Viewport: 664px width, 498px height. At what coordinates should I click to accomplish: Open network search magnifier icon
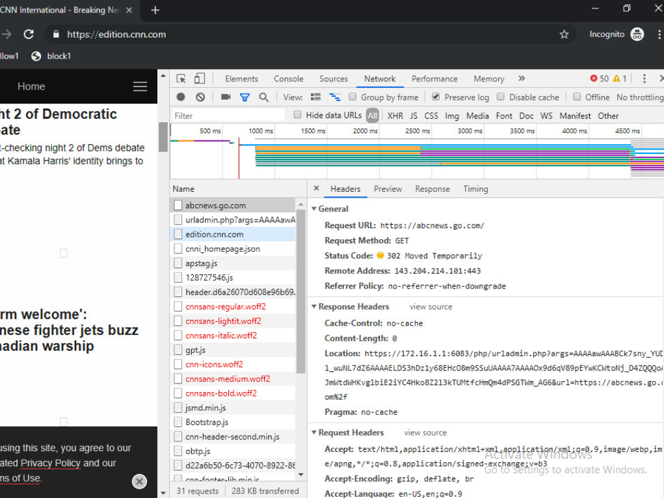(263, 97)
